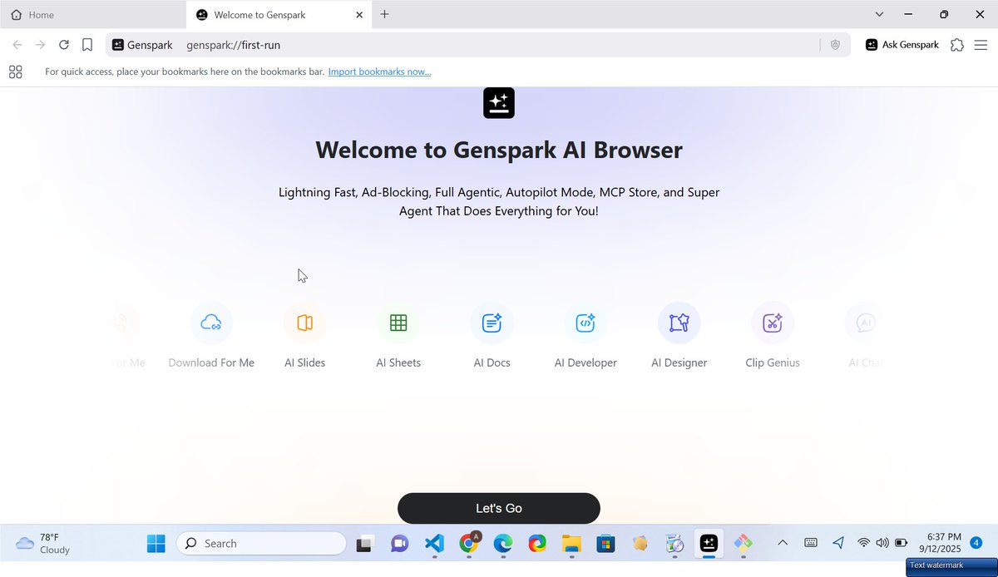
Task: Bookmark this page with the bookmark icon
Action: click(87, 45)
